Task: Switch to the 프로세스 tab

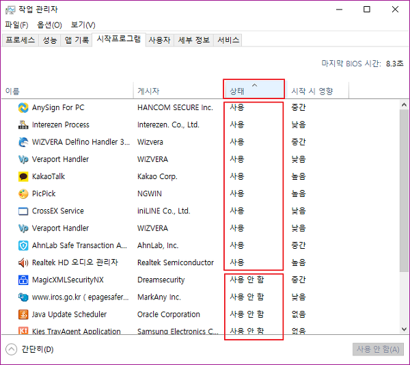Action: [x=20, y=40]
